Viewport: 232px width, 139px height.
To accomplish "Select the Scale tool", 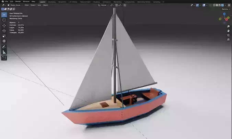I will [x=4, y=36].
